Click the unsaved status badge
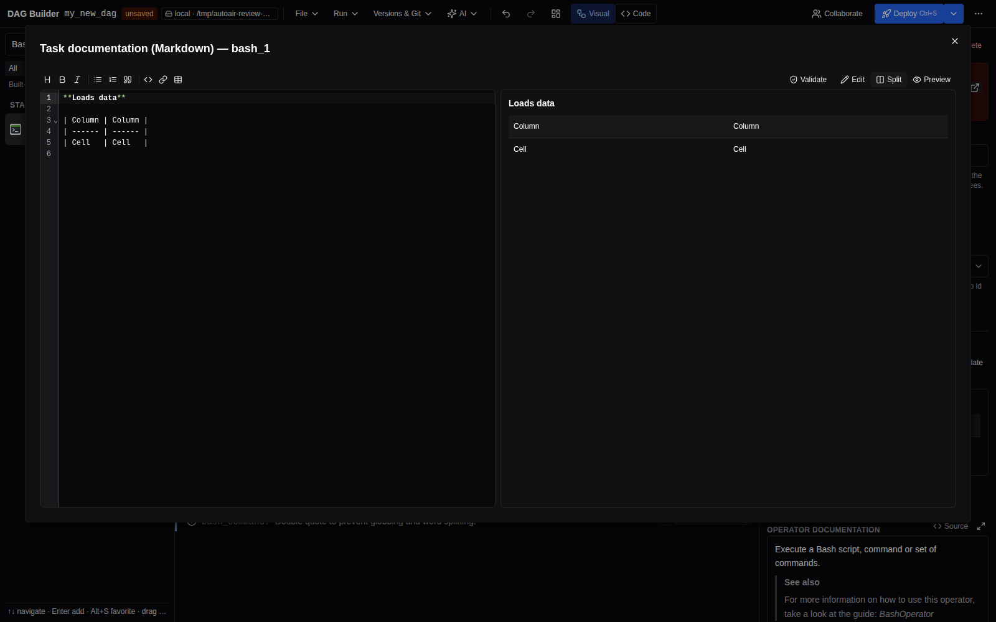996x622 pixels. click(x=139, y=14)
